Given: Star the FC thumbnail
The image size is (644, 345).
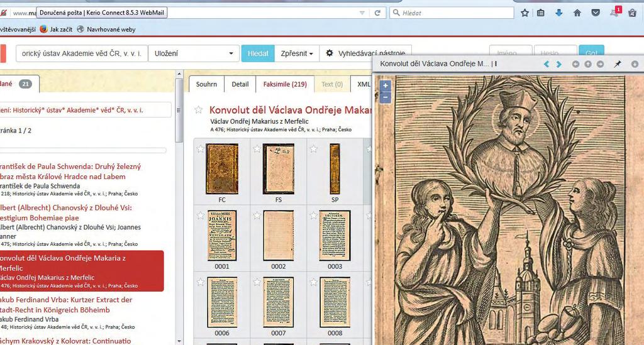Looking at the screenshot, I should coord(200,149).
